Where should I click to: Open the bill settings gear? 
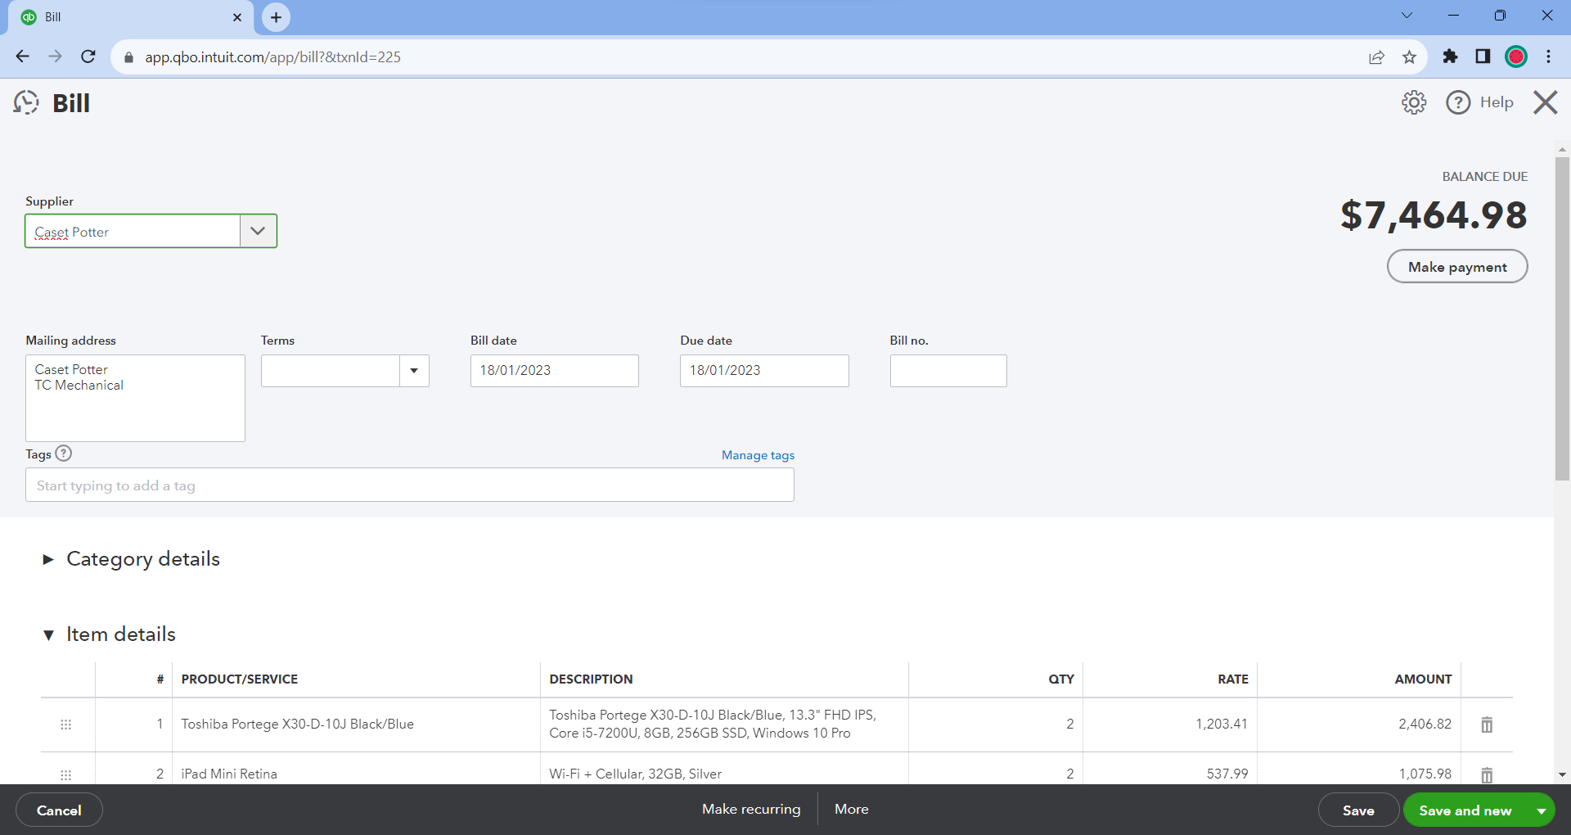click(1414, 102)
